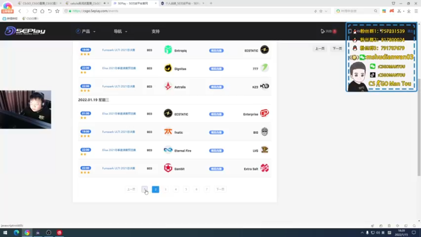
Task: Open the red NetEase Music taskbar icon
Action: coord(59,233)
